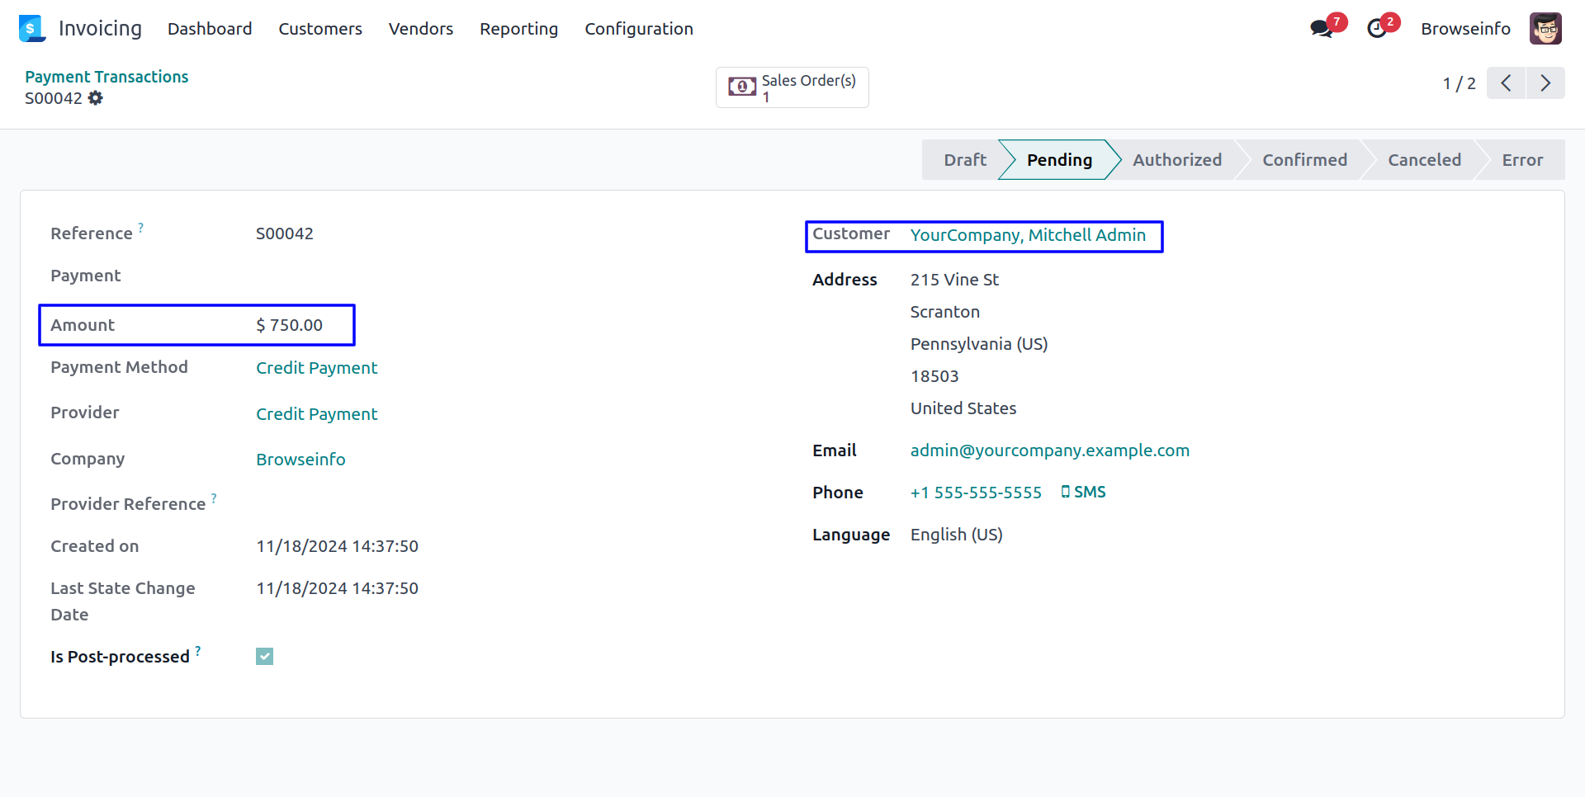Open the YourCompany, Mitchell Admin customer link
The image size is (1585, 797).
pyautogui.click(x=1028, y=235)
